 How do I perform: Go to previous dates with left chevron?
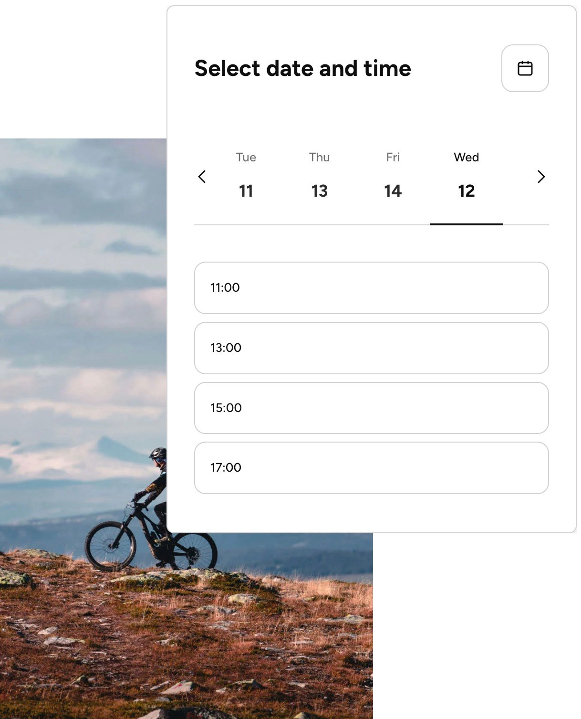pos(202,177)
